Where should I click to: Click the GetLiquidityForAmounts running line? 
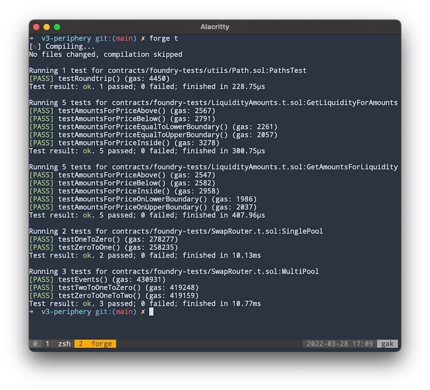pyautogui.click(x=213, y=103)
